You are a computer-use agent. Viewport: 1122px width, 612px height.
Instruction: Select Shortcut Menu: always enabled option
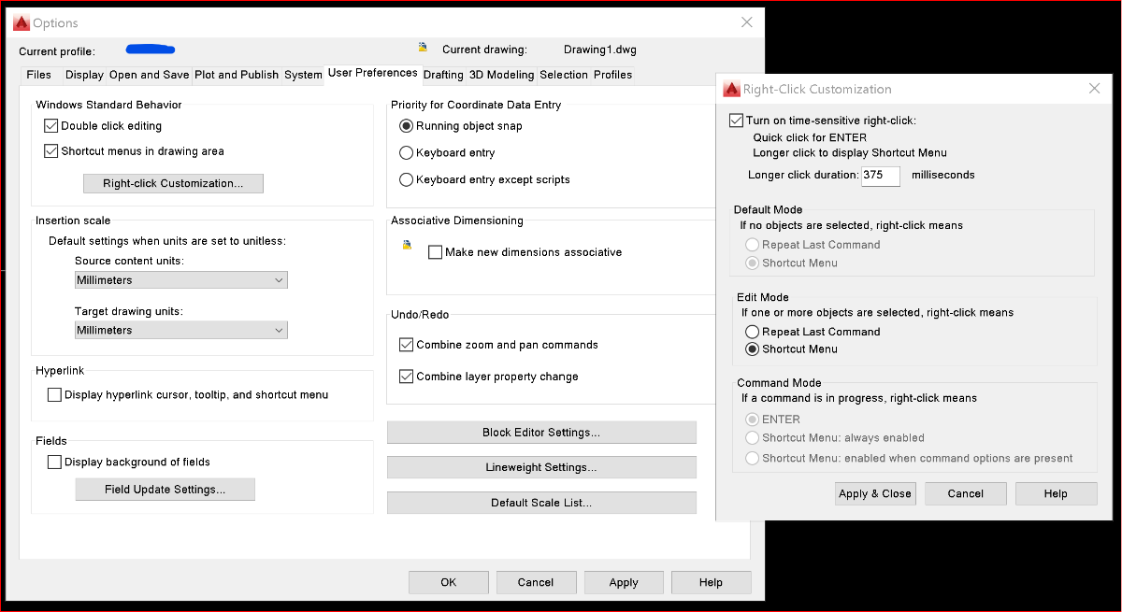(x=752, y=437)
